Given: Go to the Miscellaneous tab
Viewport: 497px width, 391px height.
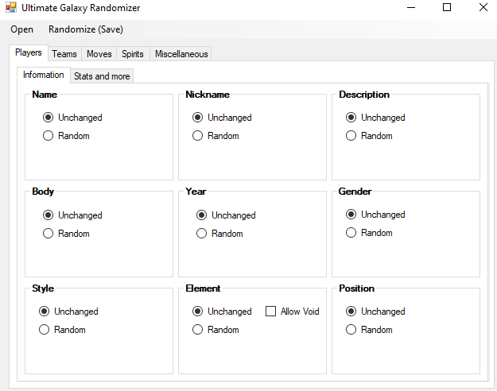Looking at the screenshot, I should [181, 54].
